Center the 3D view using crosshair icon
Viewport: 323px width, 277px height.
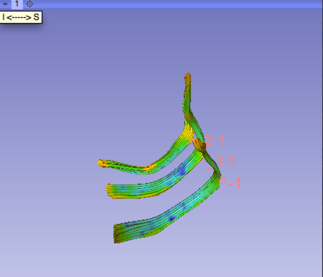[x=30, y=4]
